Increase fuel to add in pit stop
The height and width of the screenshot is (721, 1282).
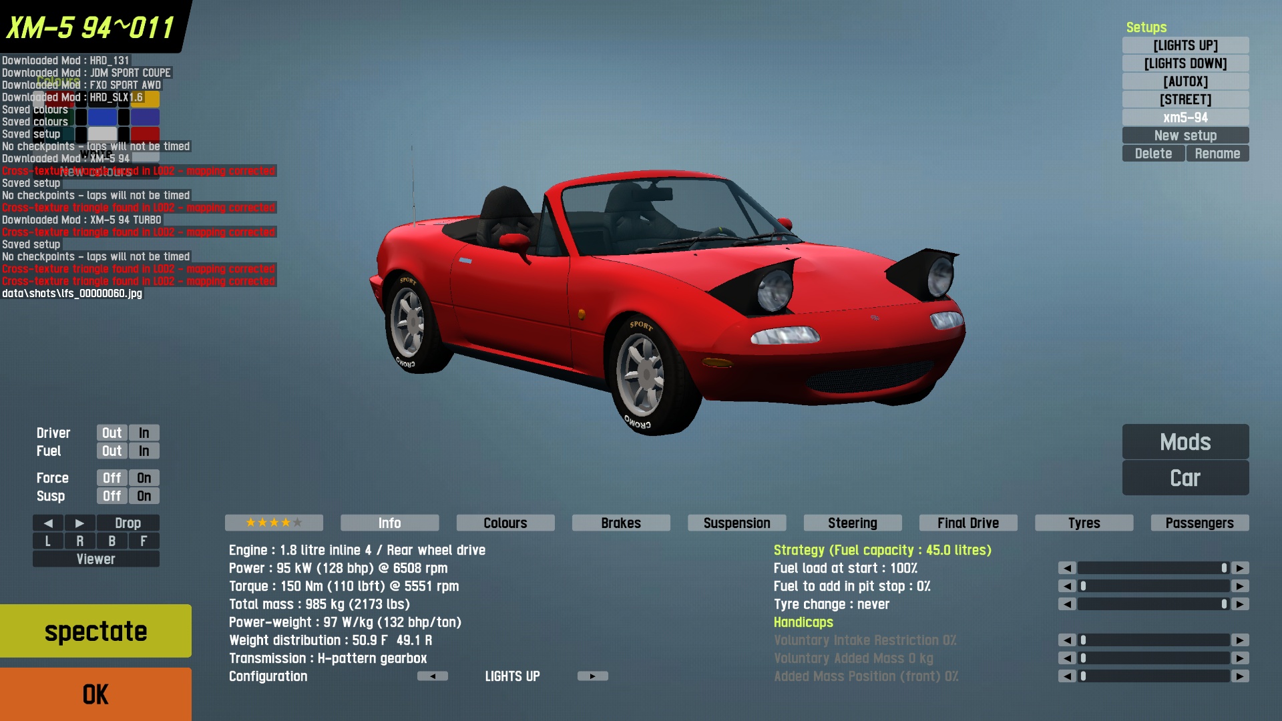pyautogui.click(x=1240, y=586)
